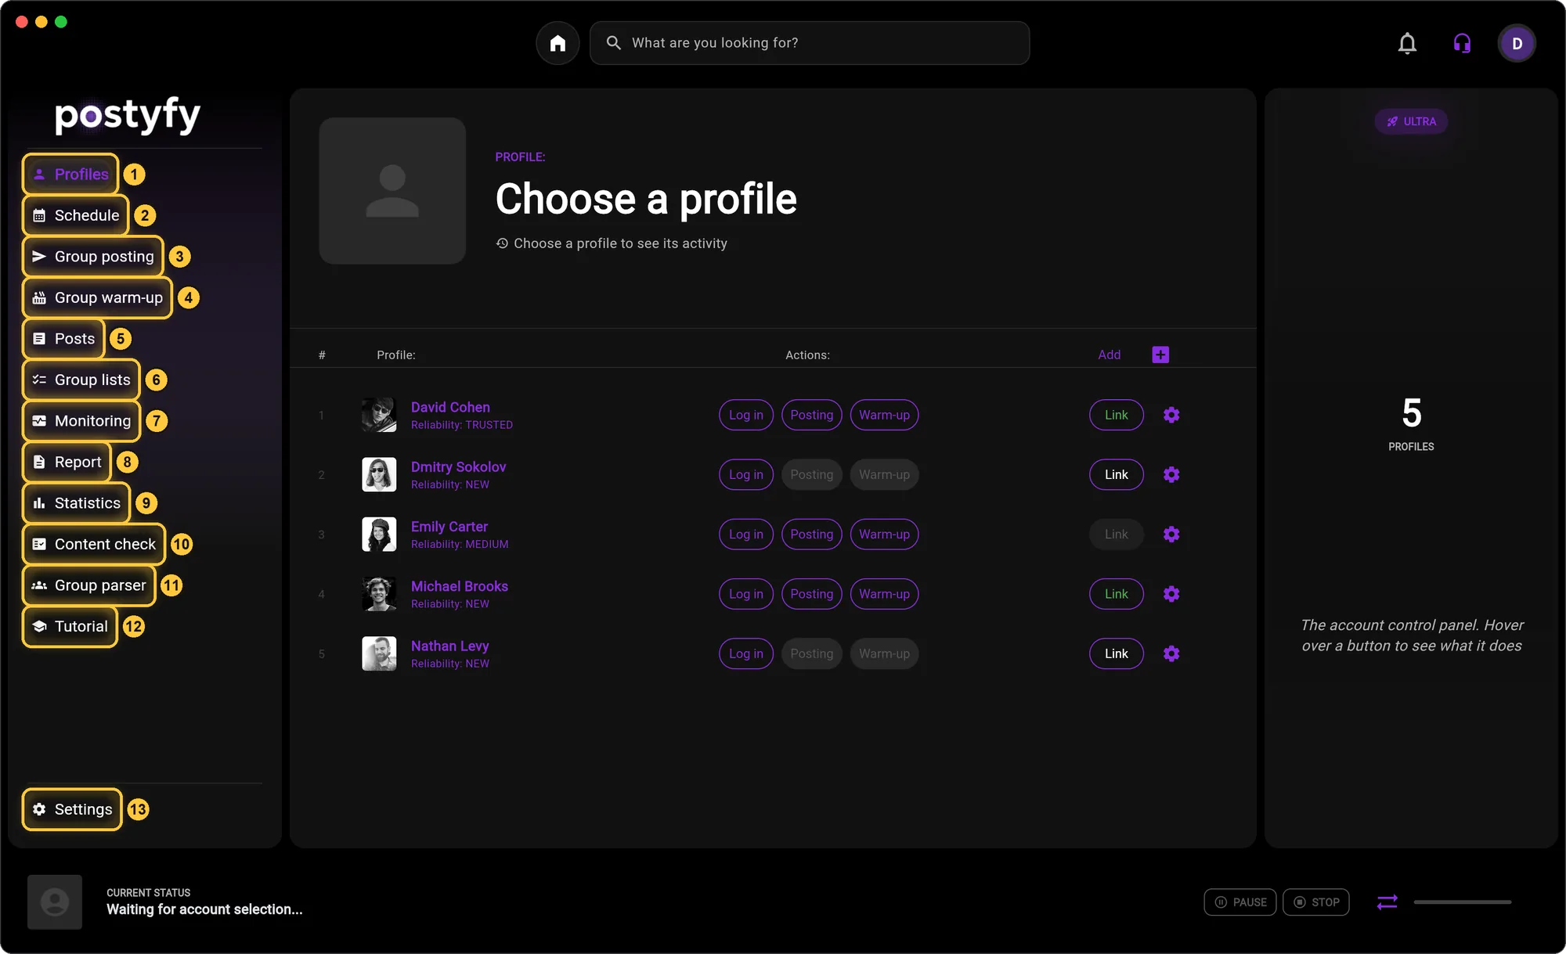Viewport: 1566px width, 954px height.
Task: Click the repeat arrows icon near the slider
Action: [x=1387, y=902]
